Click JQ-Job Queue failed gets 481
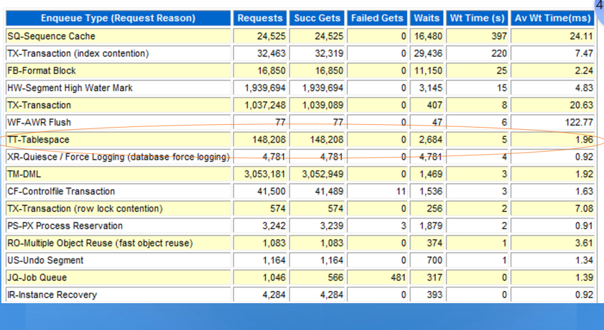 (x=398, y=277)
